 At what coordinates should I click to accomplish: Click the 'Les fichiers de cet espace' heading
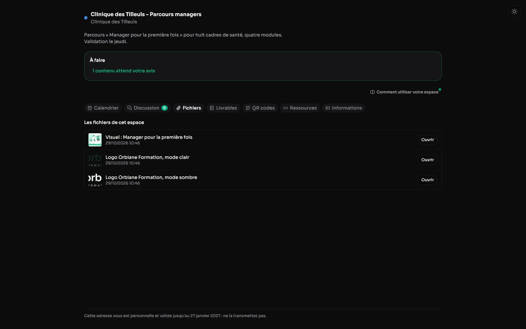point(114,122)
